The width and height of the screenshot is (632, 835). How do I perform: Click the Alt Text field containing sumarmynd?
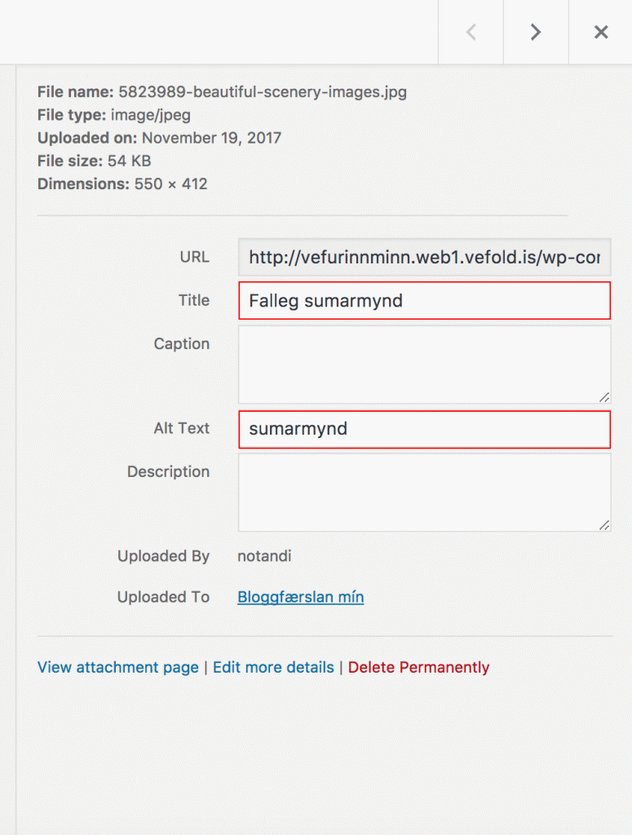[424, 428]
